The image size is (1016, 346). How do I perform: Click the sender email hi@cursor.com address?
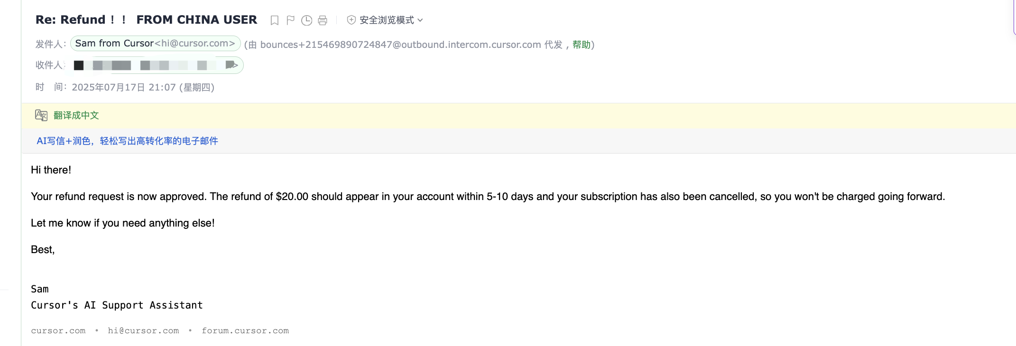(195, 43)
